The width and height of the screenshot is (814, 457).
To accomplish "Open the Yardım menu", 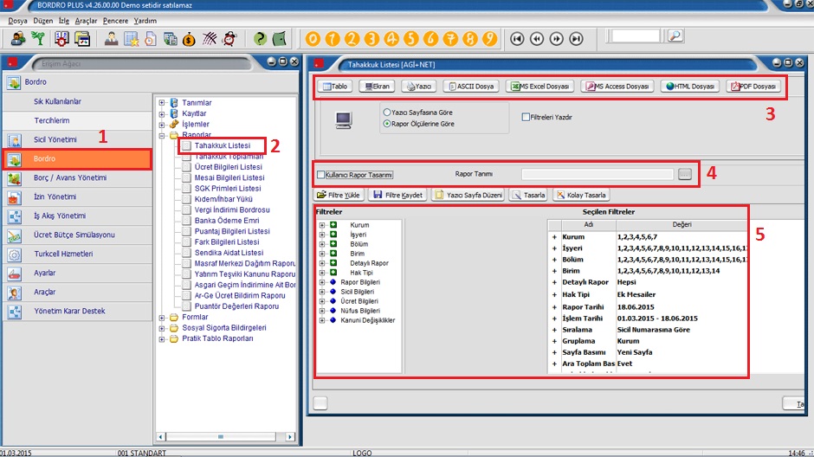I will tap(145, 21).
